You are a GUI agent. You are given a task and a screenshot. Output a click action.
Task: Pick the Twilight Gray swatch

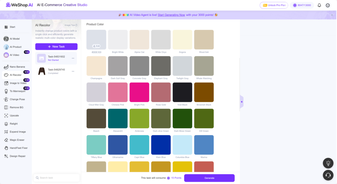[182, 66]
